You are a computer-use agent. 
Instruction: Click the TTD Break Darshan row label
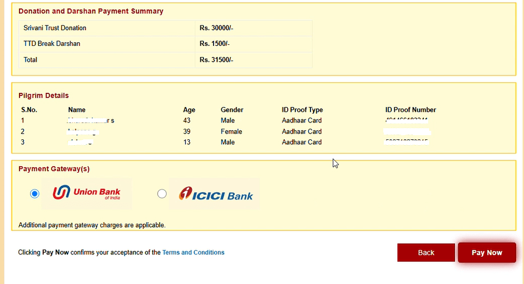click(52, 44)
